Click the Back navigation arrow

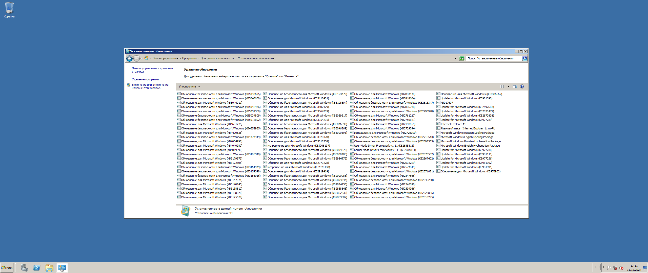pos(129,58)
